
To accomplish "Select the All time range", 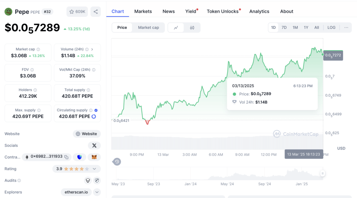I will 317,28.
